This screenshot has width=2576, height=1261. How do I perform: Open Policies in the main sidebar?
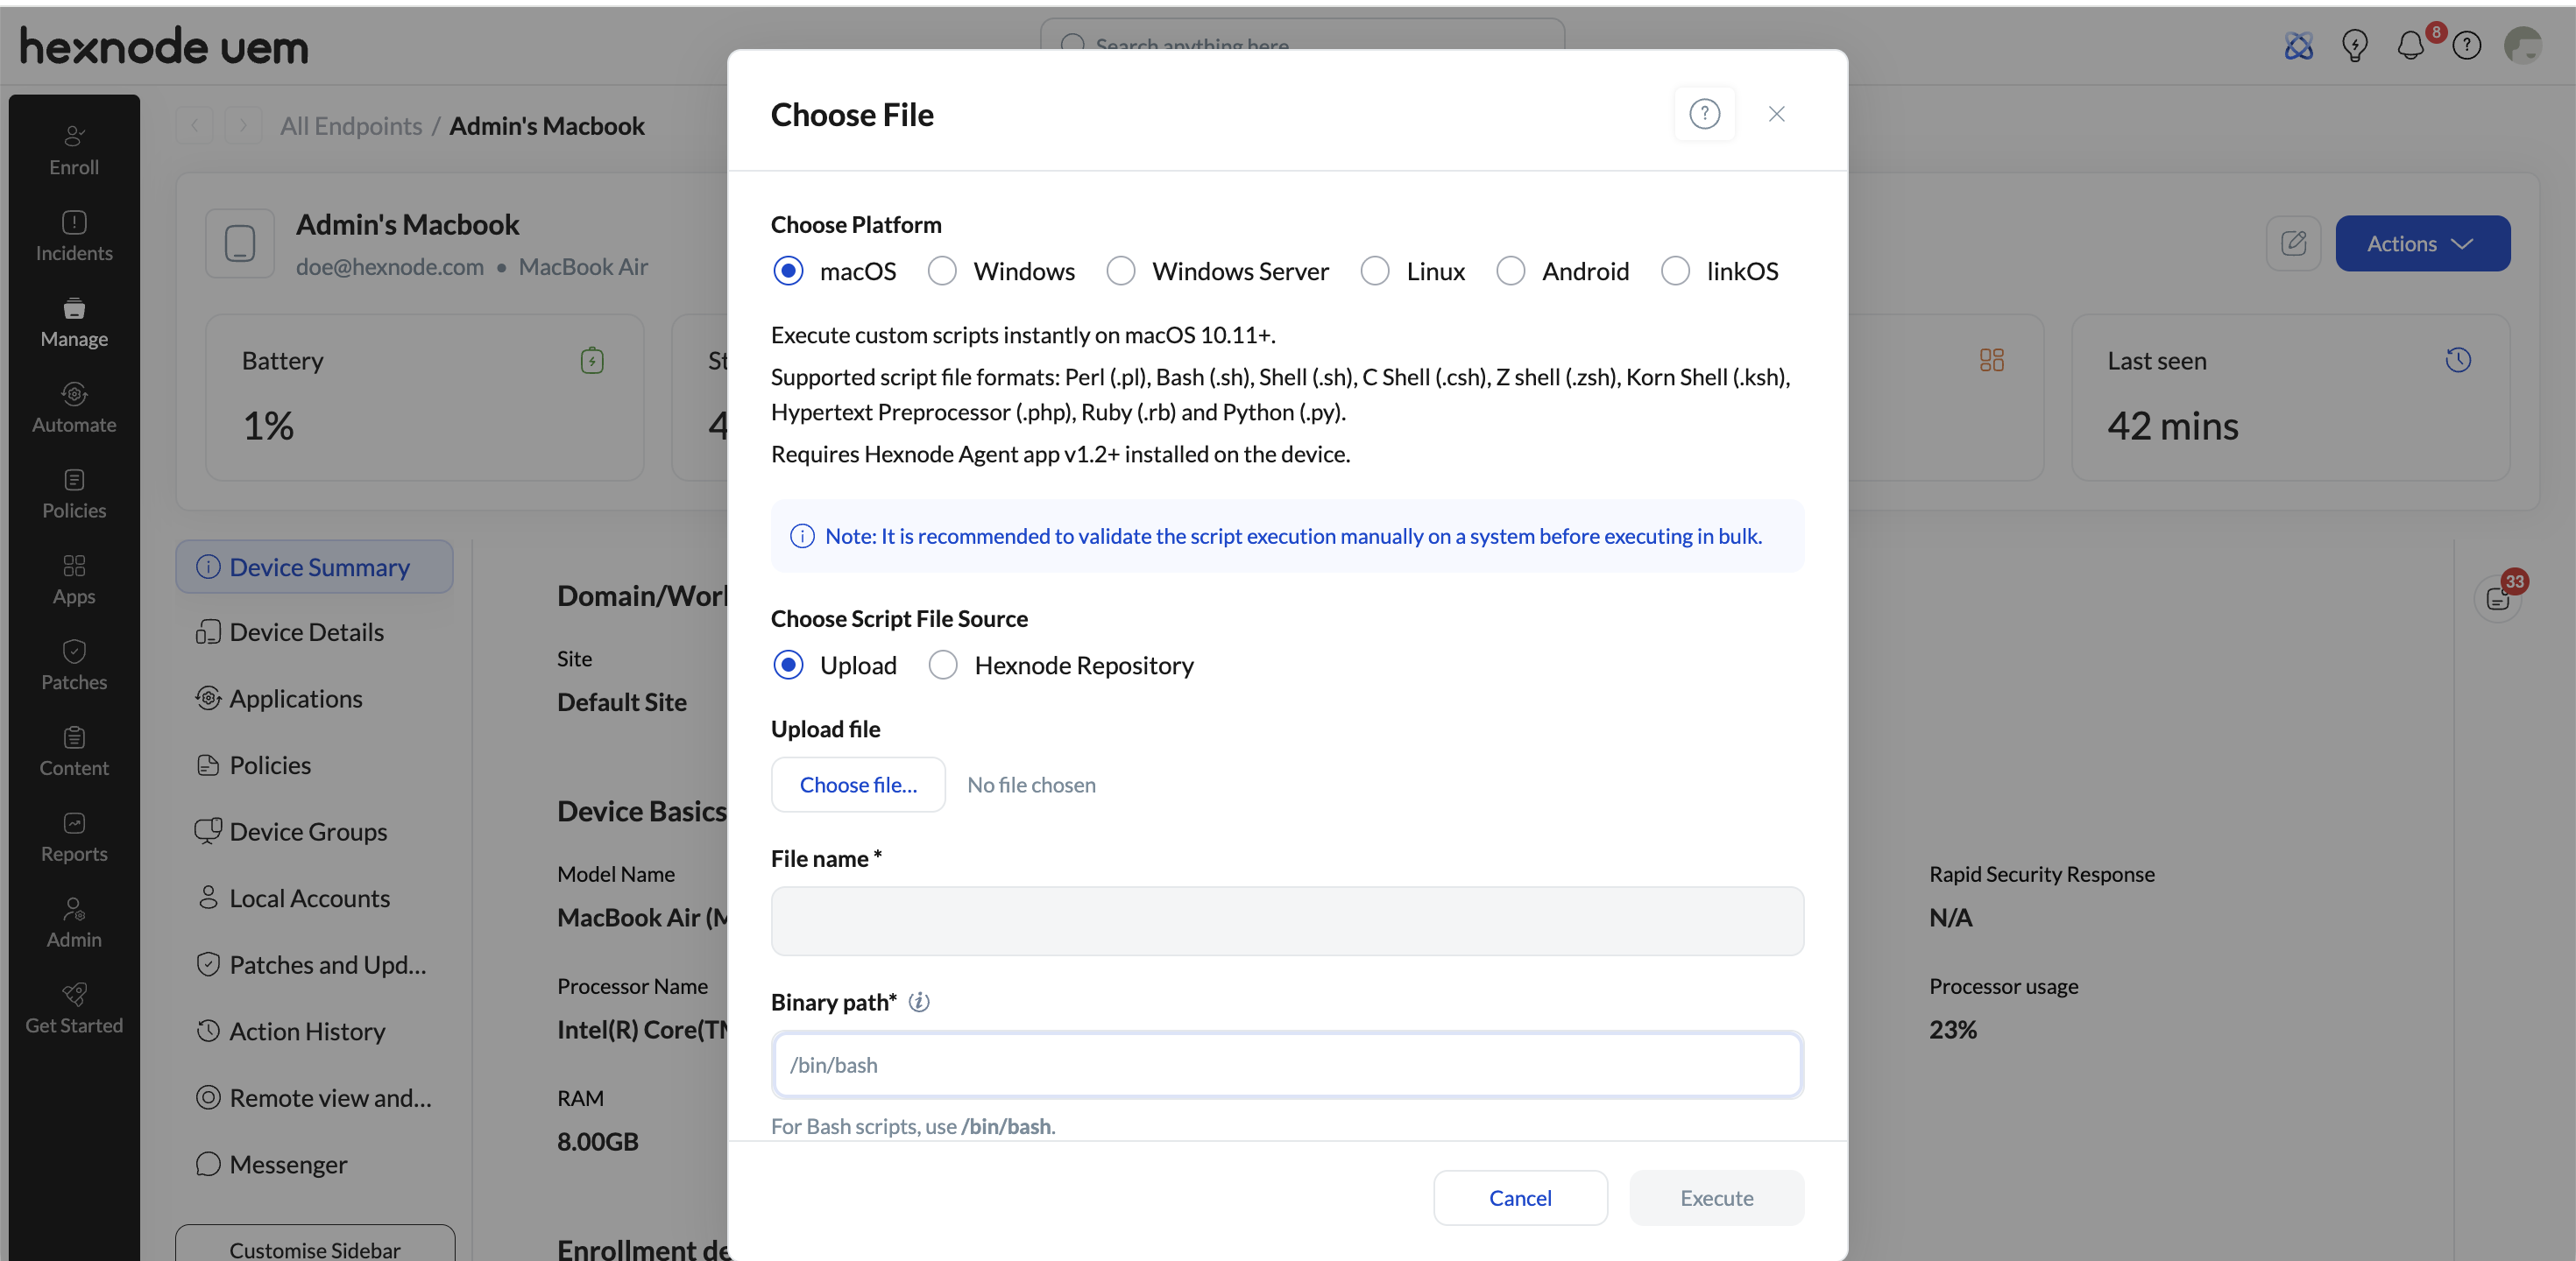74,495
